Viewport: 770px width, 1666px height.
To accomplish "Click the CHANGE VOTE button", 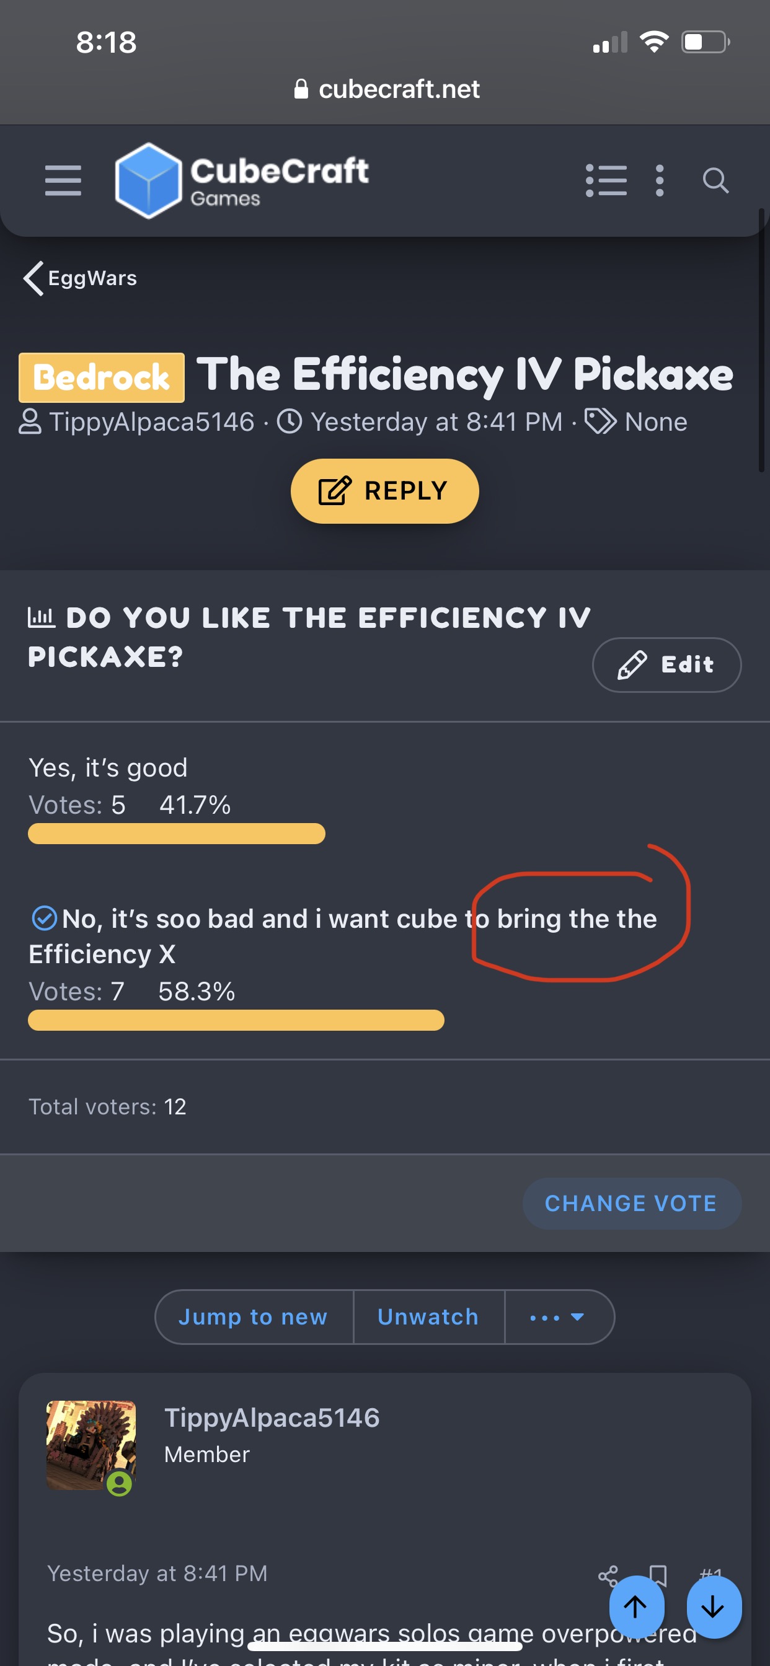I will [632, 1203].
